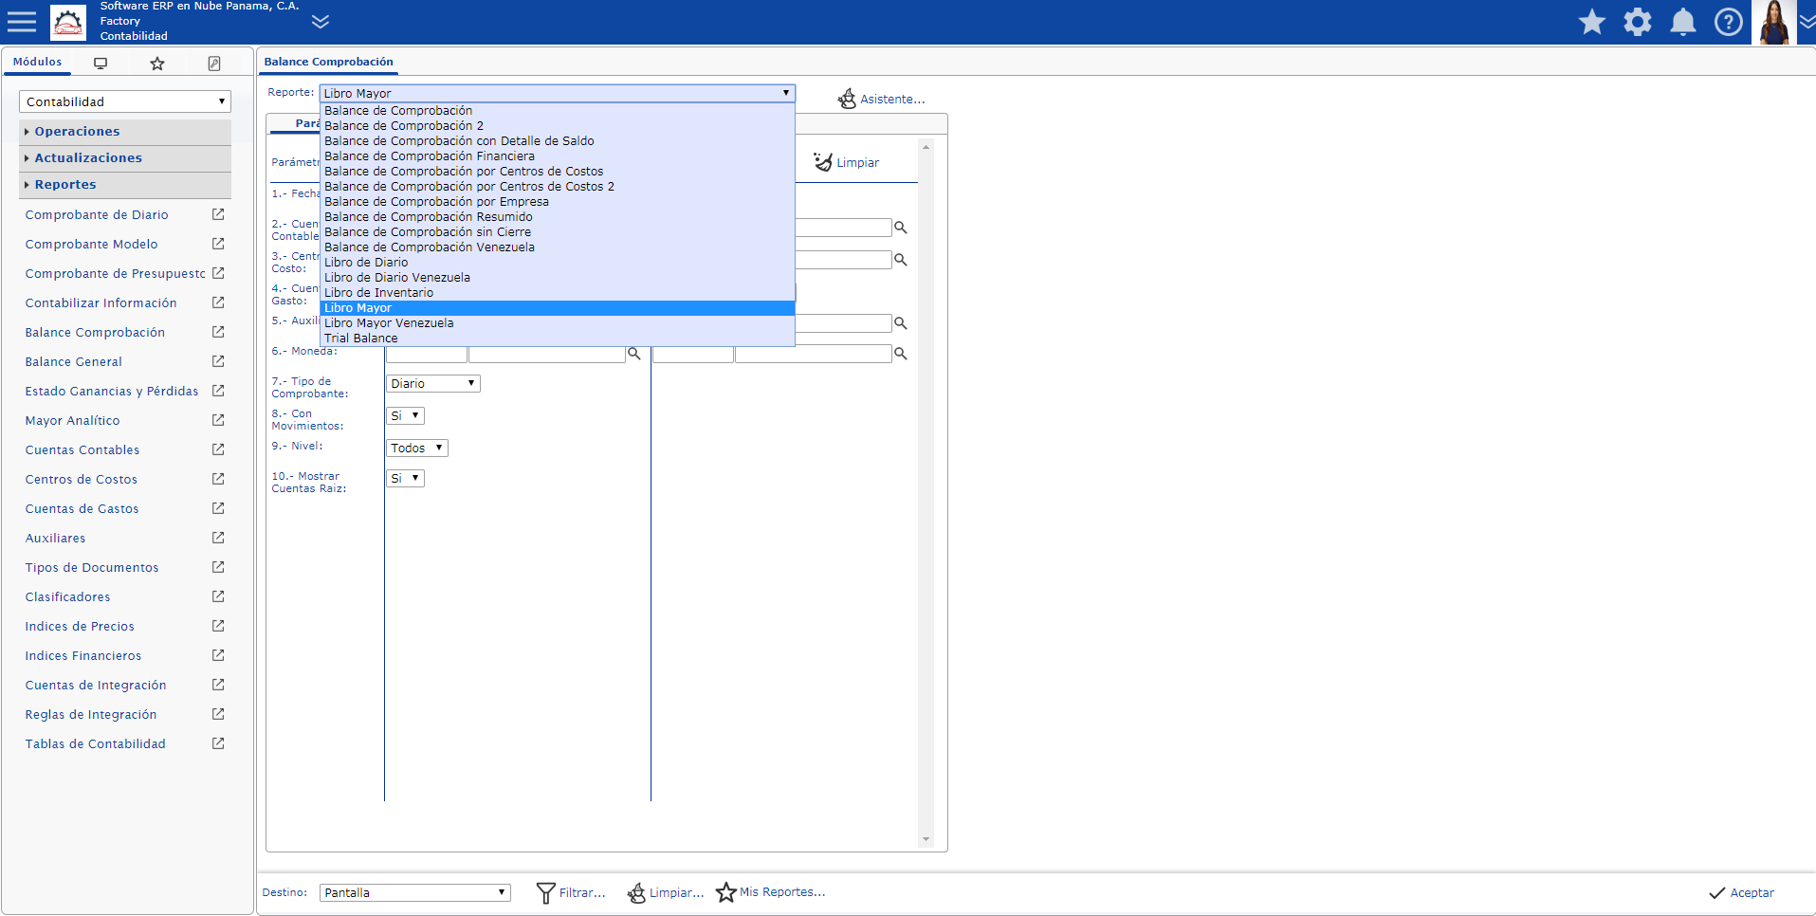
Task: Expand the Actualizaciones section
Action: coord(125,157)
